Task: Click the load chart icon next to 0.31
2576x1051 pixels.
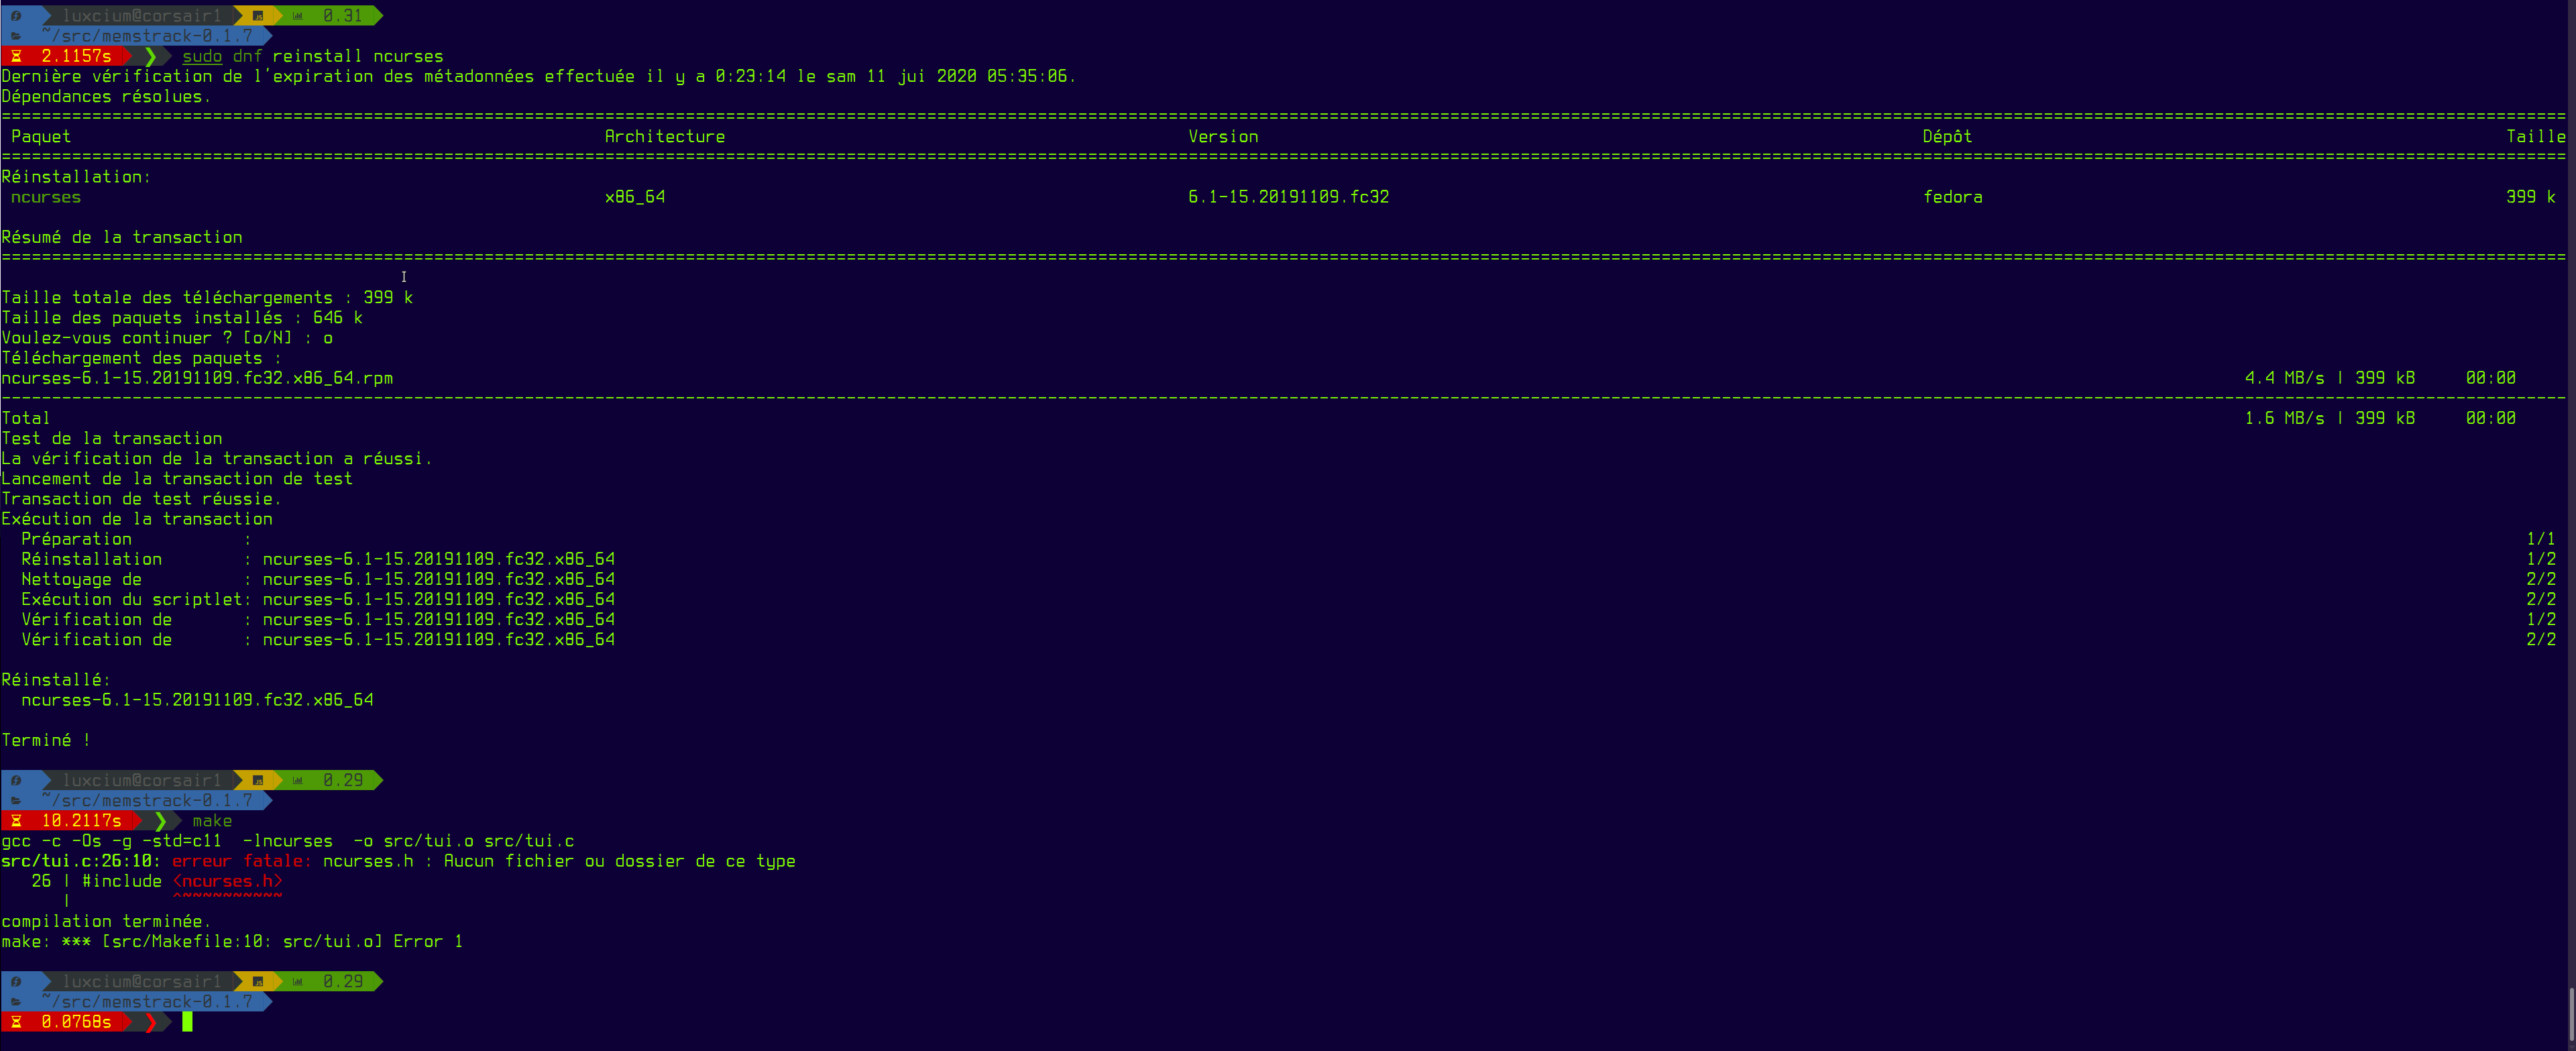Action: (298, 16)
